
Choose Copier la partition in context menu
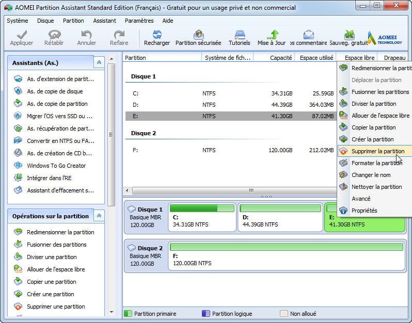[x=375, y=127]
